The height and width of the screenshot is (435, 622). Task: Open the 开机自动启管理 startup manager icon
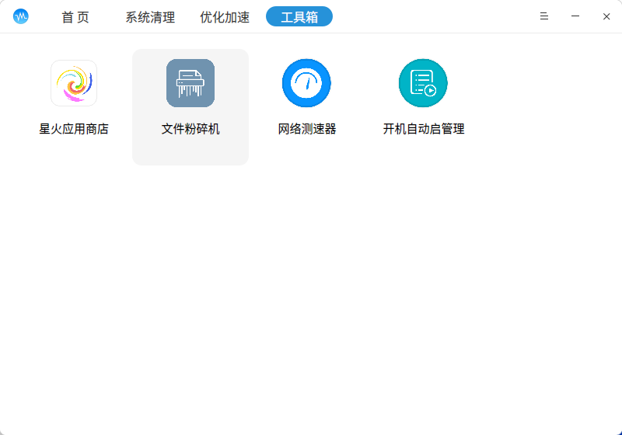coord(423,83)
